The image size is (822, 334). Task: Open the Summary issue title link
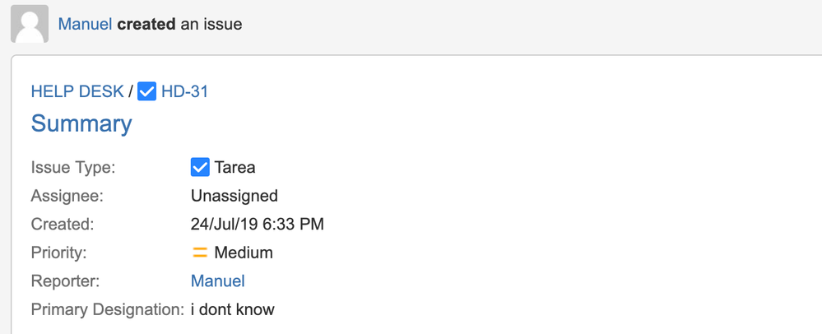[81, 124]
